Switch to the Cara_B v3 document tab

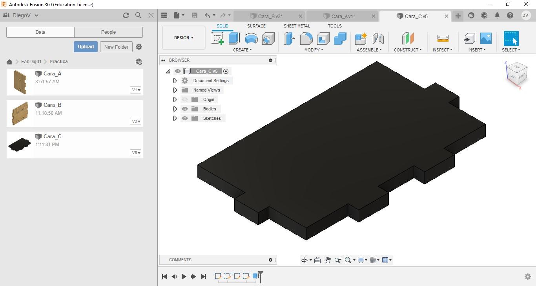tap(269, 16)
